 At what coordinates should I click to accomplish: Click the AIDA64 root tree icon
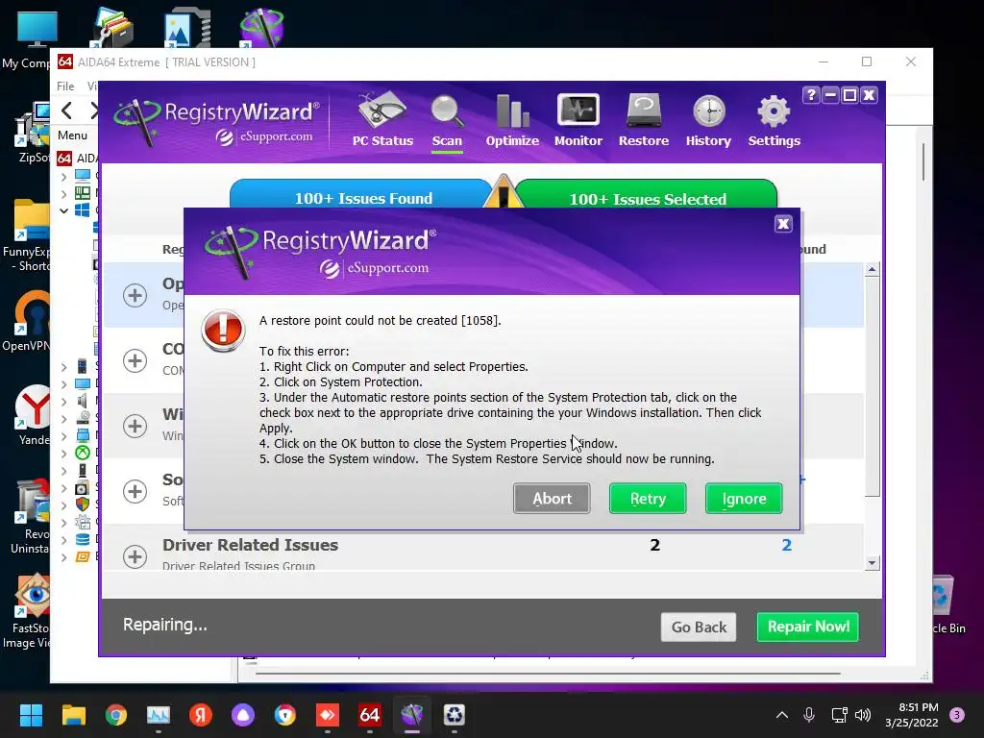click(64, 159)
